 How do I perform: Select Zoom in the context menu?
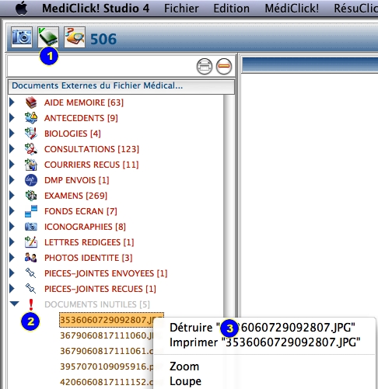184,366
